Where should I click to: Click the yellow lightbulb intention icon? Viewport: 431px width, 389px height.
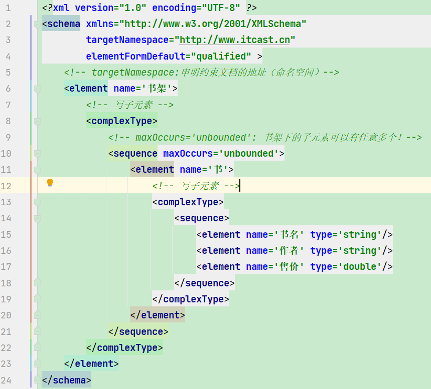point(50,183)
